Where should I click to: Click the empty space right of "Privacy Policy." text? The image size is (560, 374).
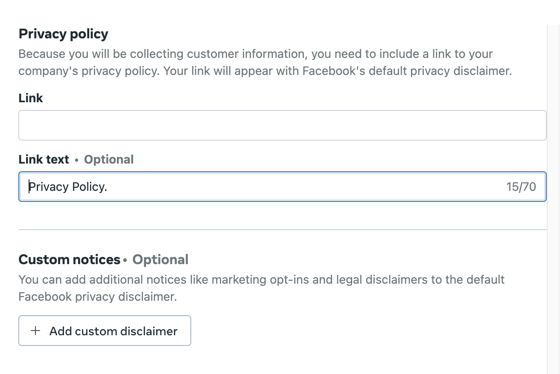[x=299, y=187]
